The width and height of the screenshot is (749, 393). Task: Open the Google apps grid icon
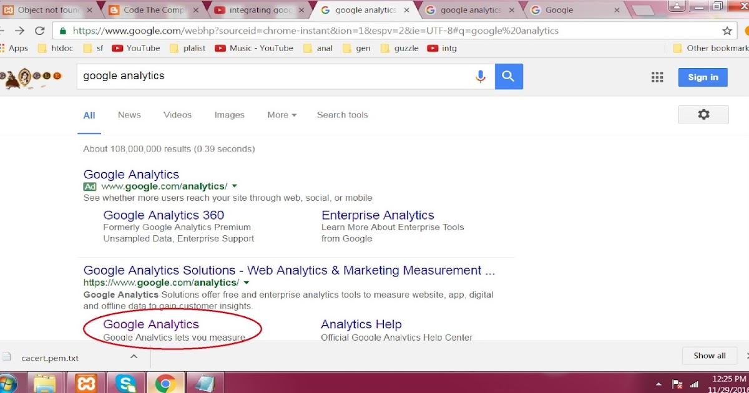657,77
